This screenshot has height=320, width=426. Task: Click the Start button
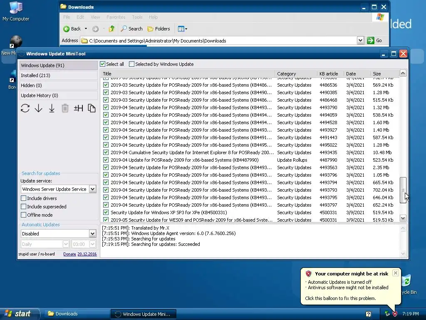pos(20,314)
